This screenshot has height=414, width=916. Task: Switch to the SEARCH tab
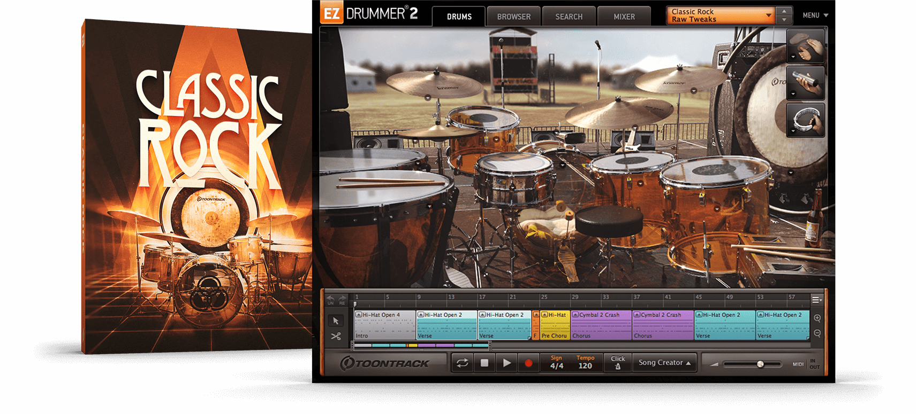[x=569, y=17]
